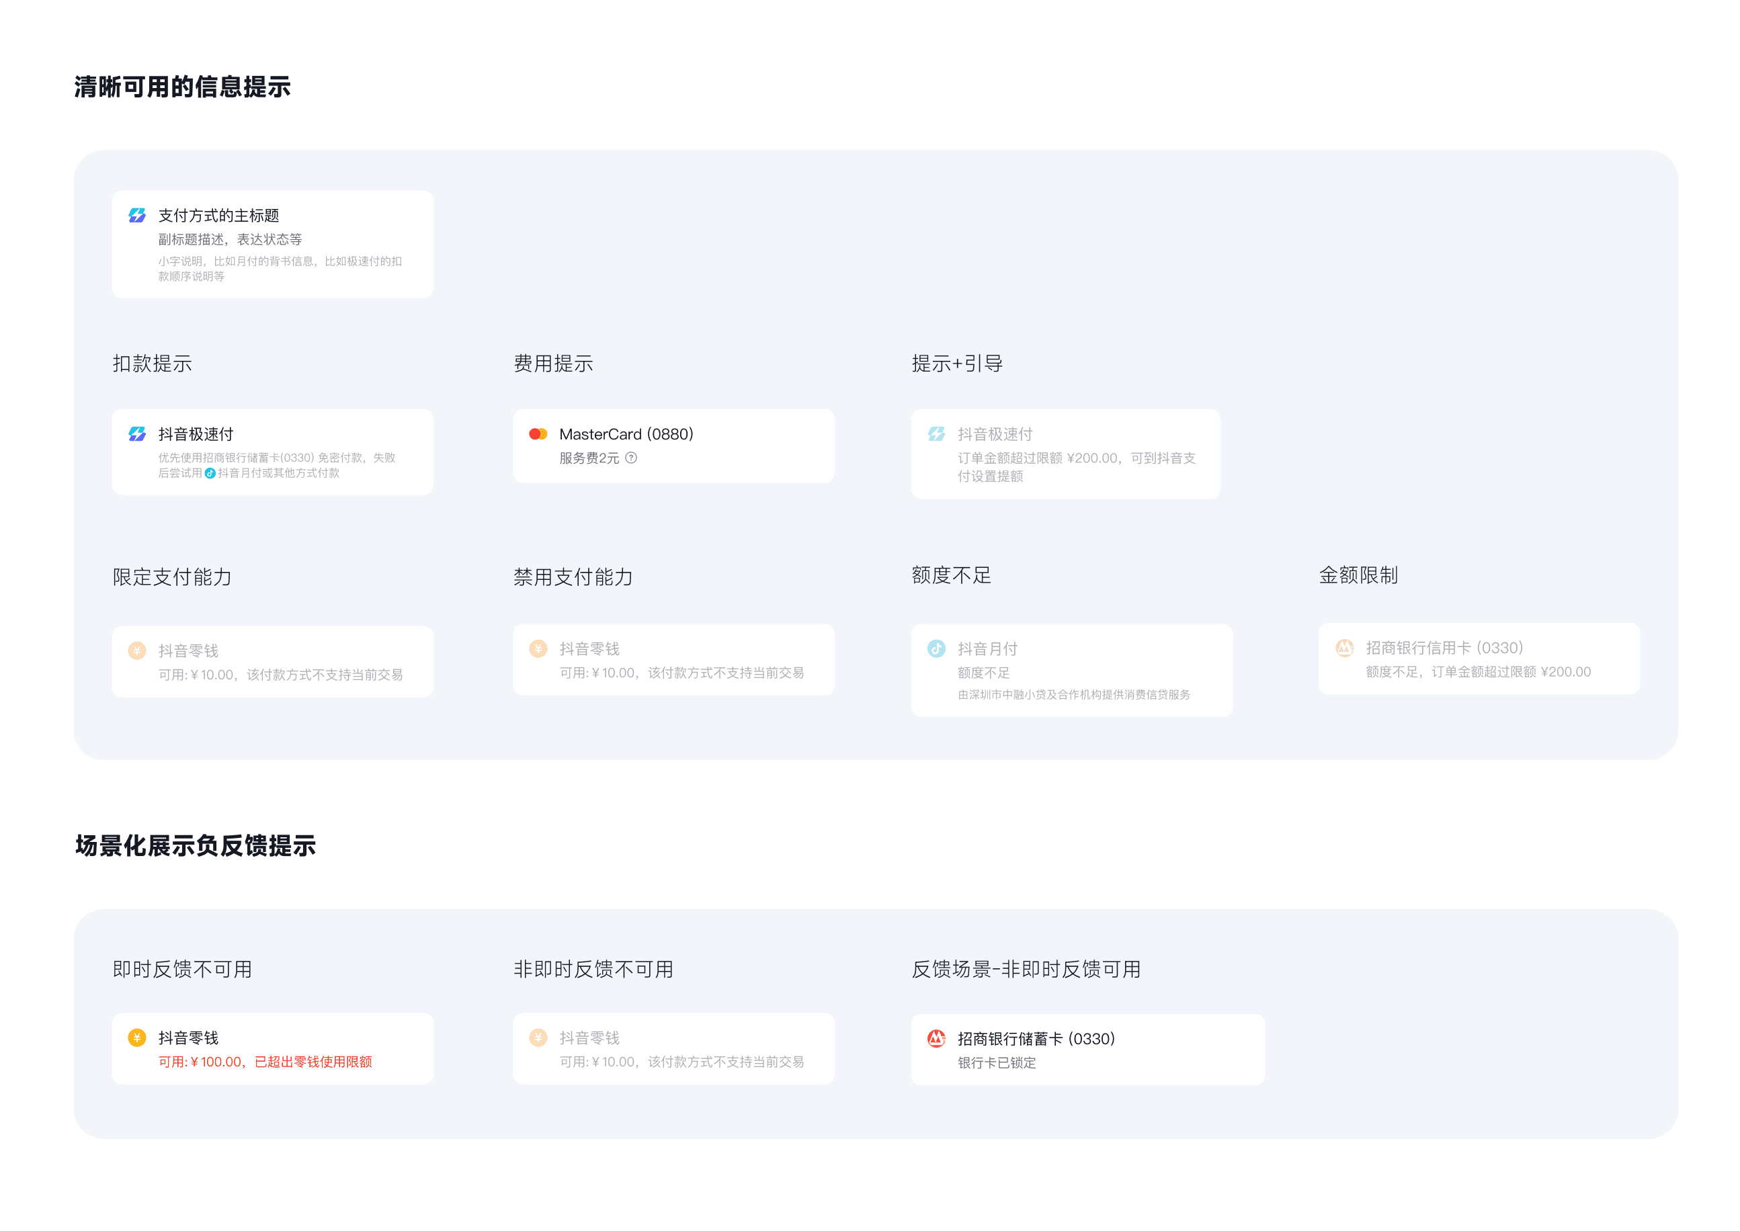Select the MasterCard (0880) title
This screenshot has width=1740, height=1231.
click(626, 433)
